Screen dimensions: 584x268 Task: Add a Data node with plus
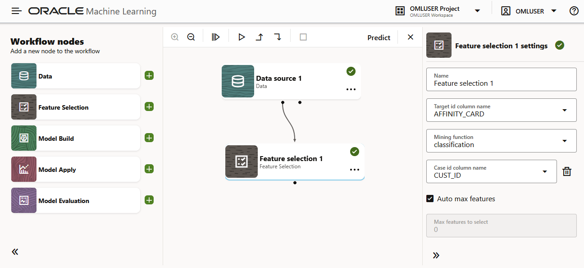[x=149, y=75]
